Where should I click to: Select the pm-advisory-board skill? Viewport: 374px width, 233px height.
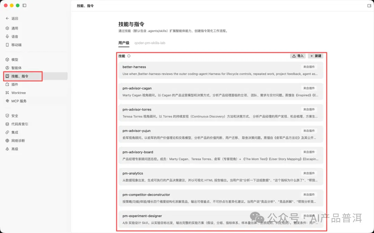point(221,155)
